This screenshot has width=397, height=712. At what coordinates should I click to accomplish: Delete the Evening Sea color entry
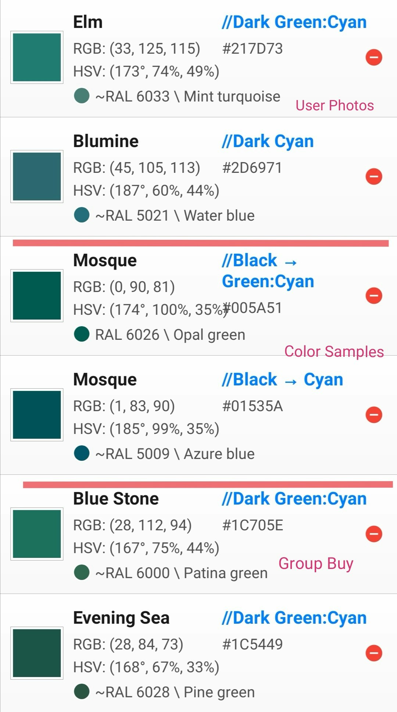[x=374, y=653]
